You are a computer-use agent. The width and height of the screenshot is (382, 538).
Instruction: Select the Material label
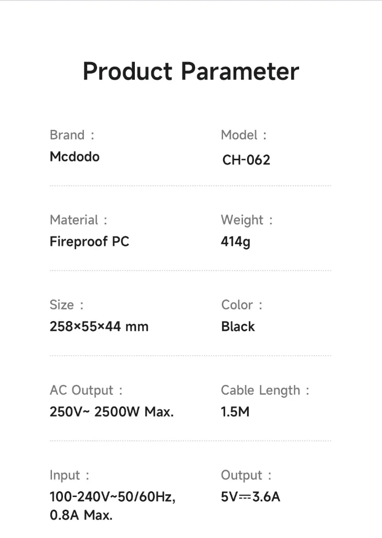click(79, 220)
